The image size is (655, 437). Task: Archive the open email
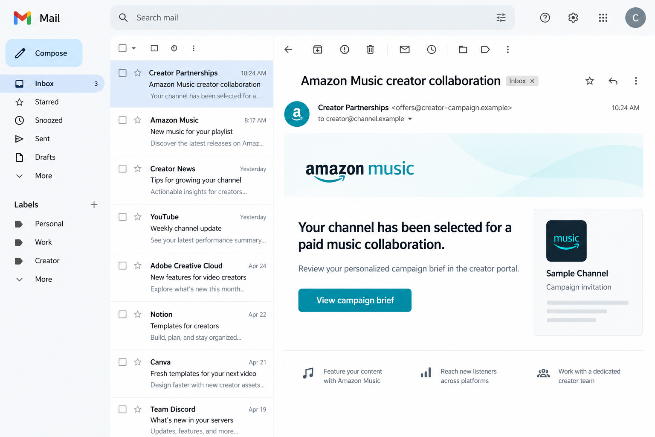coord(318,50)
